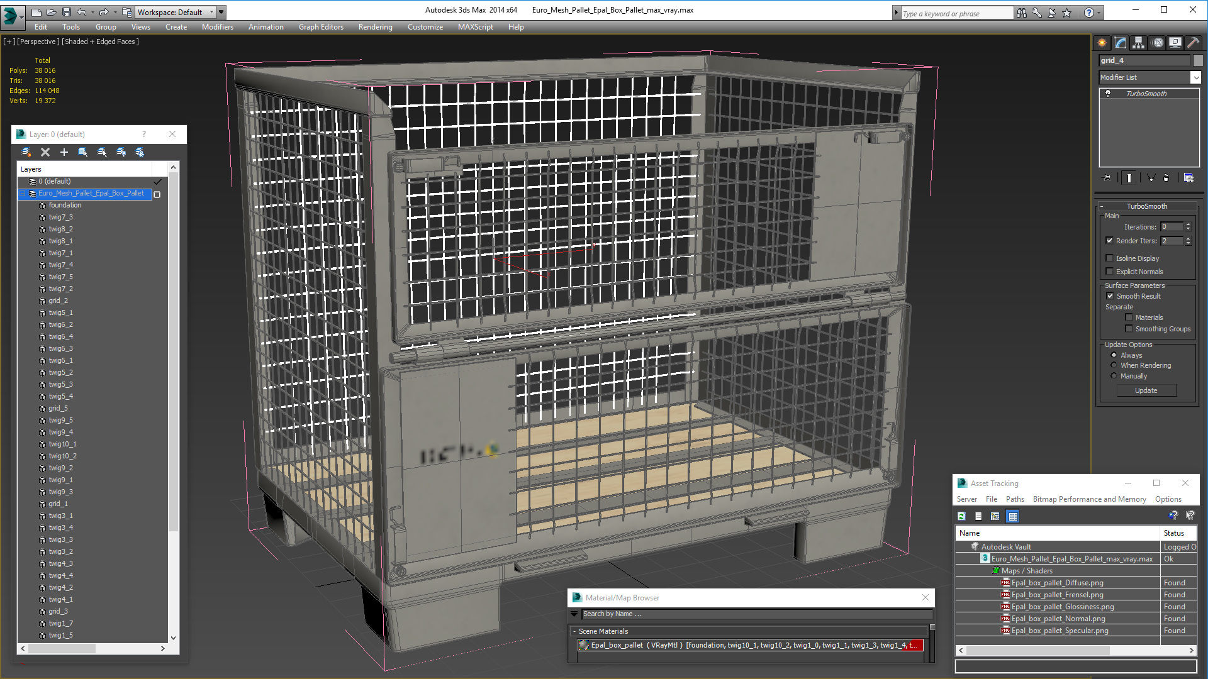Screen dimensions: 1208x679
Task: Open the Modifiers menu
Action: pos(217,27)
